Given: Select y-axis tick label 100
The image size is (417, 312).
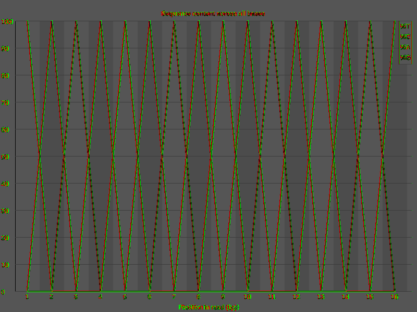Looking at the screenshot, I should point(7,22).
